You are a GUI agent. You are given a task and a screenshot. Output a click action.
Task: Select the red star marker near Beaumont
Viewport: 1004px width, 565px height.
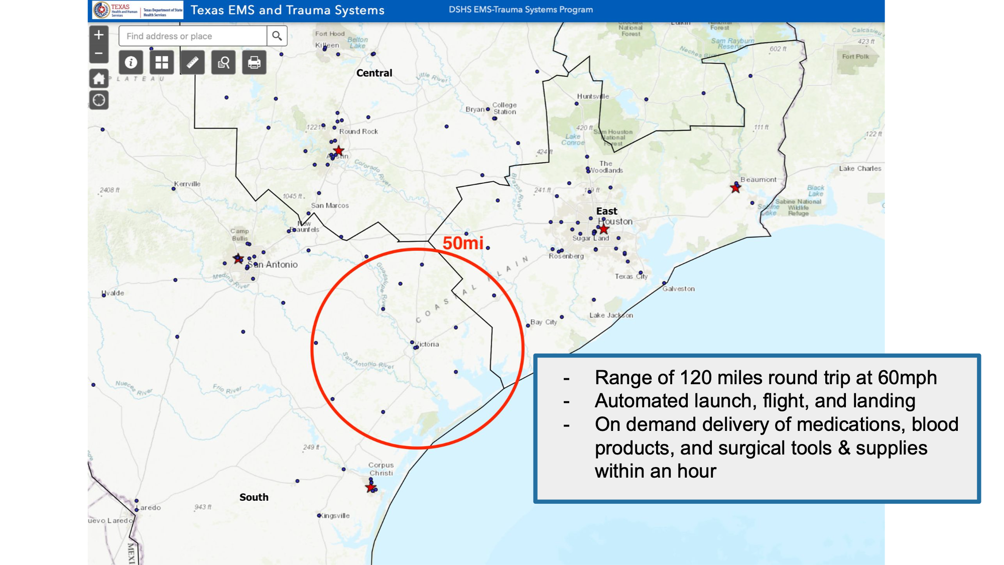(x=736, y=188)
